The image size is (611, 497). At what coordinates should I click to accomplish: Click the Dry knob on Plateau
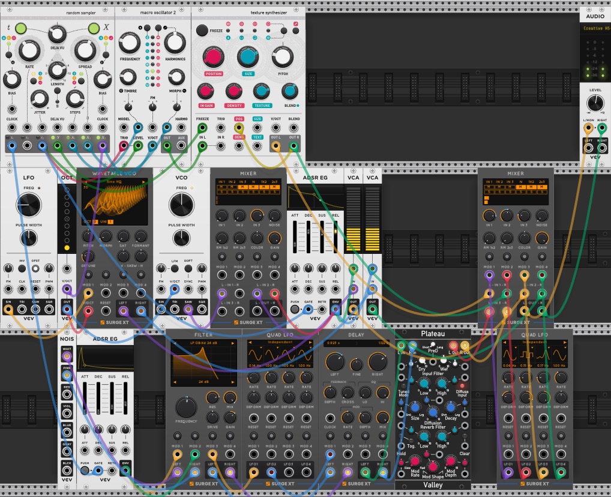coord(422,361)
